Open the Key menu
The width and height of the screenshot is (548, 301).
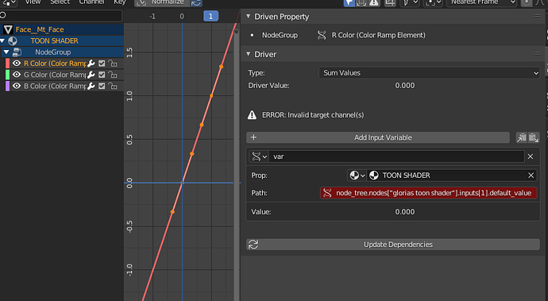[x=119, y=2]
